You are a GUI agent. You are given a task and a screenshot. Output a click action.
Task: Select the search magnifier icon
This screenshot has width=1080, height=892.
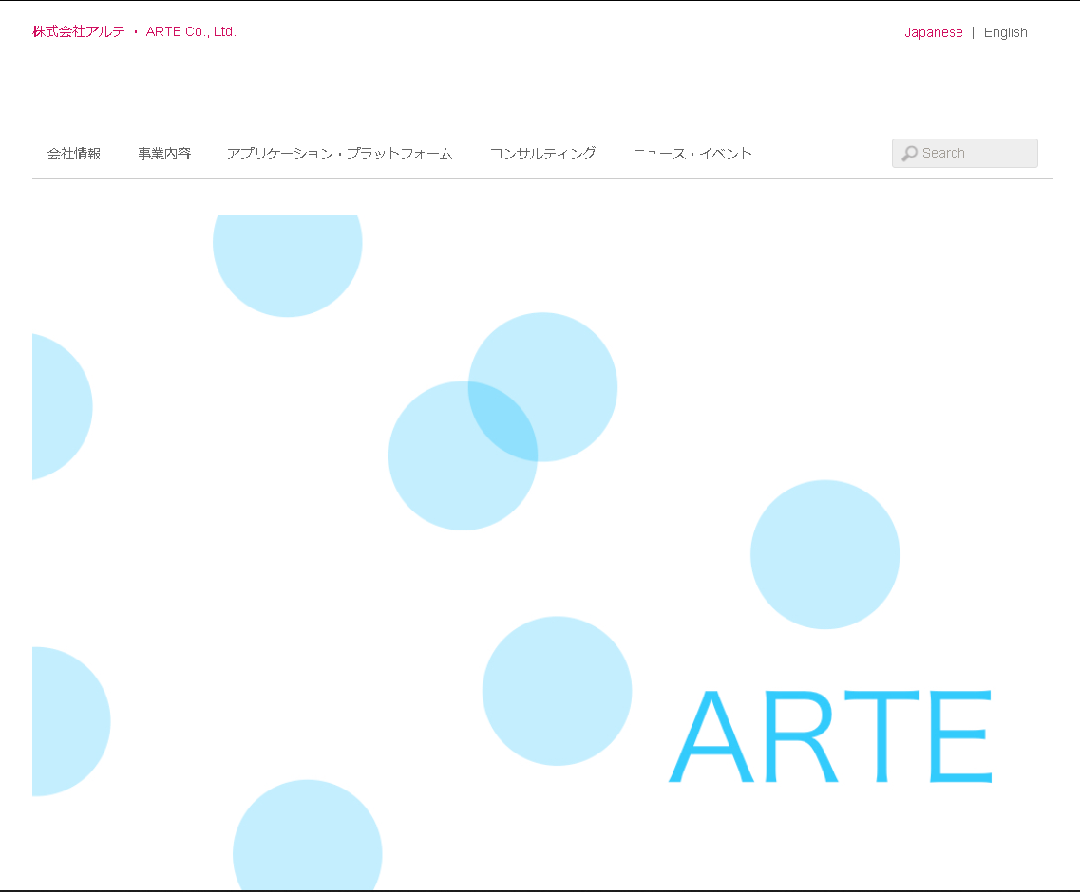tap(911, 153)
